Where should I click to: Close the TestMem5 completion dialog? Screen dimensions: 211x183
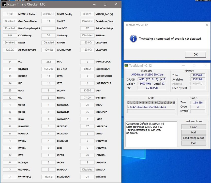point(207,25)
